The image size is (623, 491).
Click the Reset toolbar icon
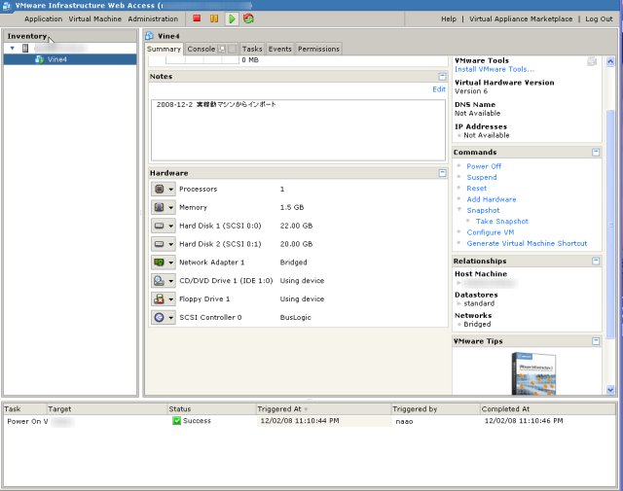249,18
